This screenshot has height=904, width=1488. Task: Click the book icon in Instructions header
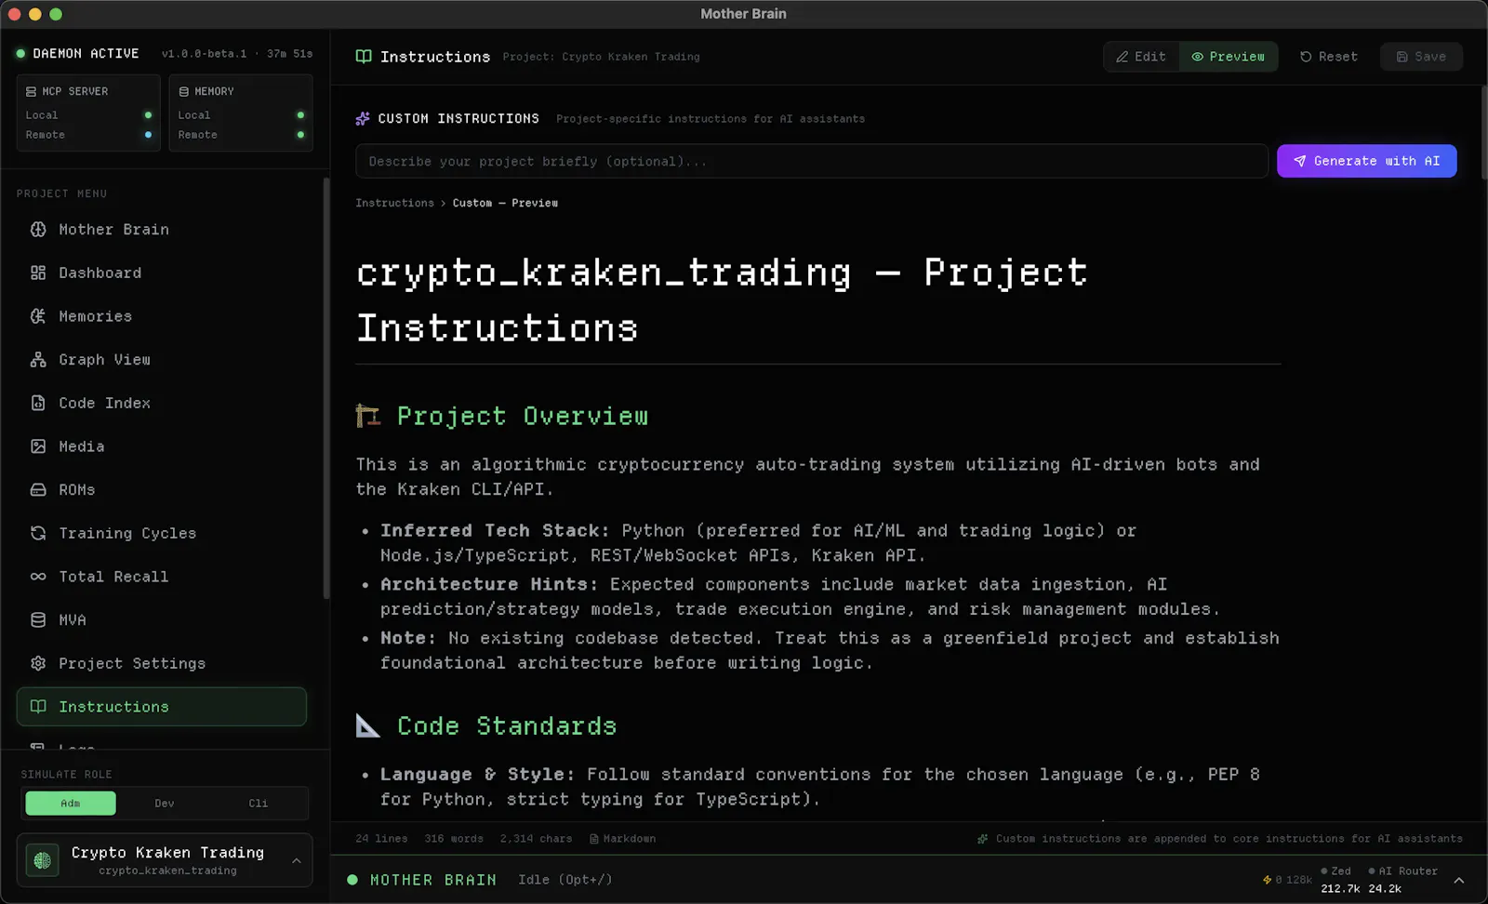coord(364,57)
